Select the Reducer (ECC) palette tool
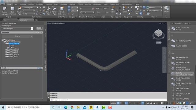 pos(182,28)
